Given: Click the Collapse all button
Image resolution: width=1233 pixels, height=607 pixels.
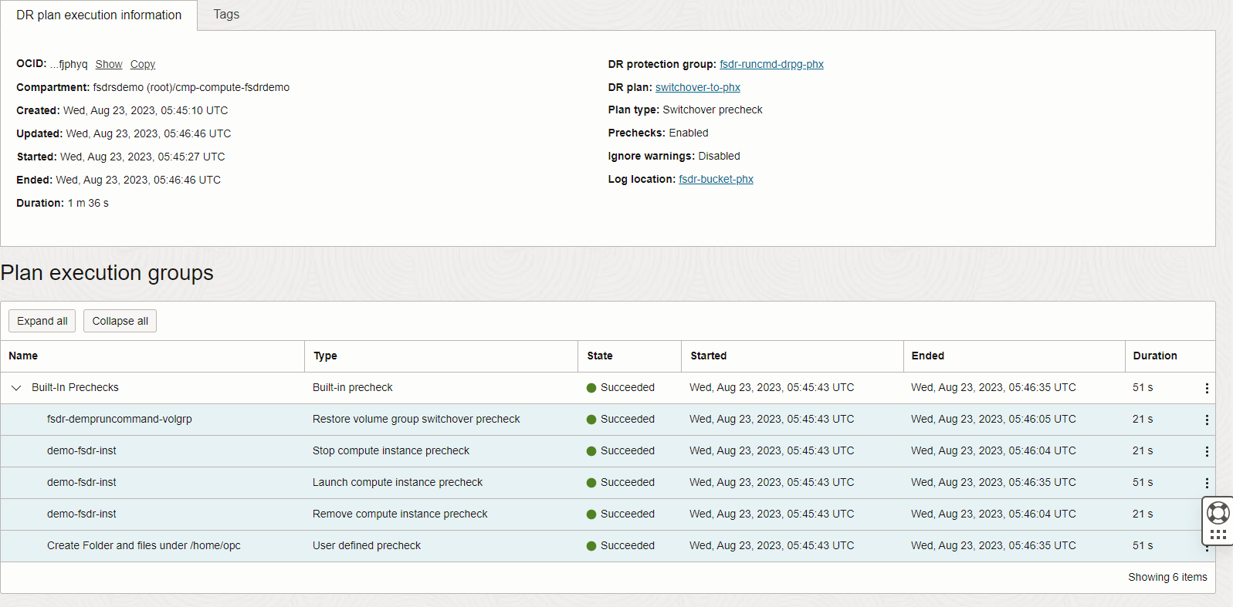Looking at the screenshot, I should point(120,321).
